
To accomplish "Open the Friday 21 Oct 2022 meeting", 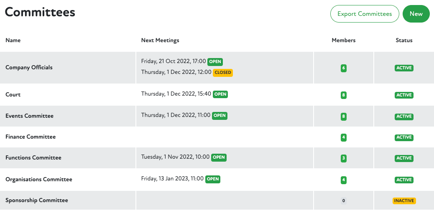I will (x=174, y=61).
